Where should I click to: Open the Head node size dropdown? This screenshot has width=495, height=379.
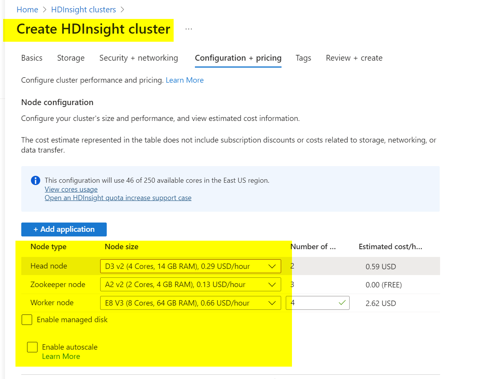point(191,266)
